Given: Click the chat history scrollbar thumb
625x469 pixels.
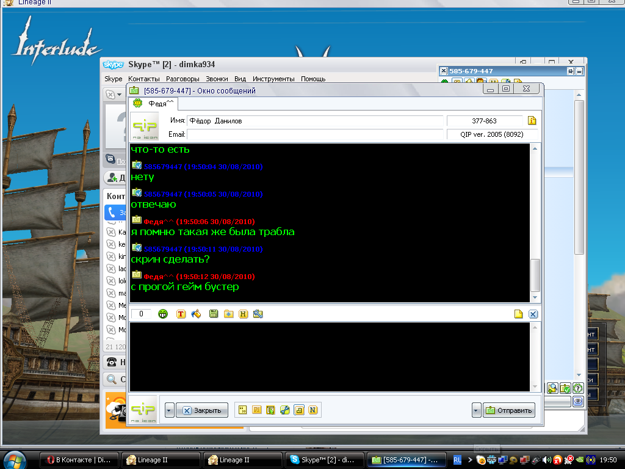Looking at the screenshot, I should (535, 275).
